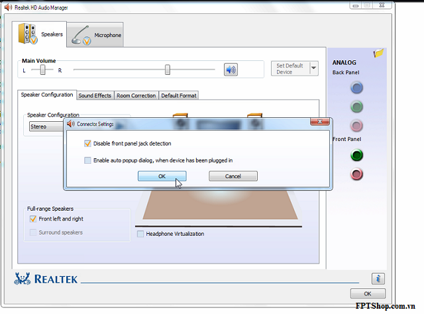
Task: Close the Connector Settings dialog
Action: 319,122
